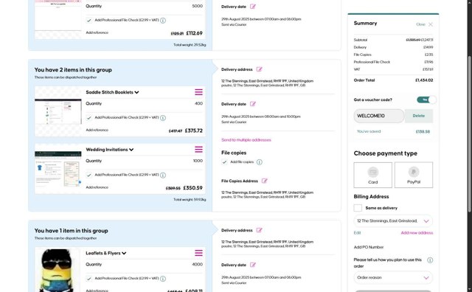472x292 pixels.
Task: Open Wedding Invitations hamburger menu icon
Action: click(x=198, y=149)
